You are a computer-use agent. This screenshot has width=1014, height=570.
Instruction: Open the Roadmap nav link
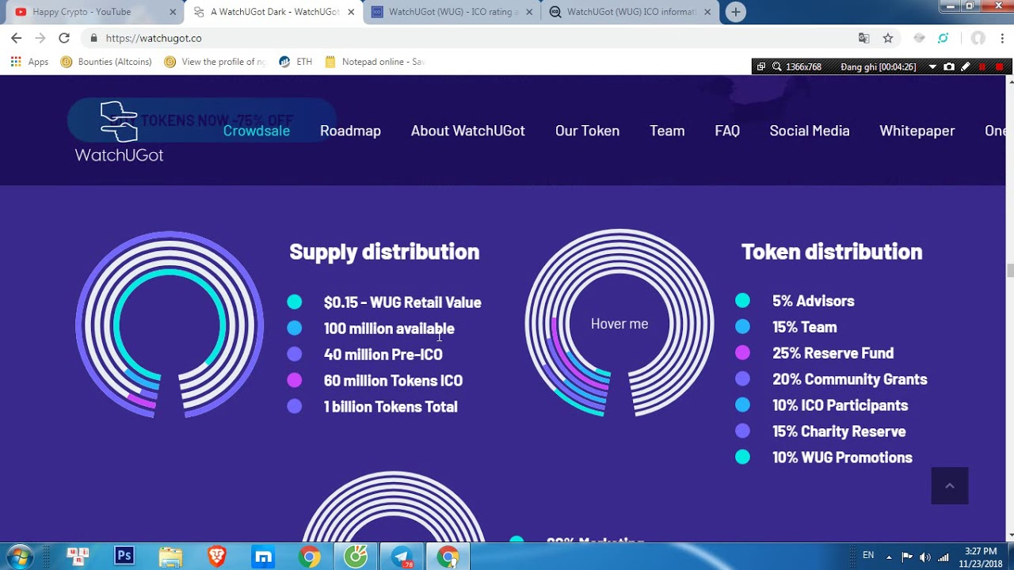[x=350, y=131]
